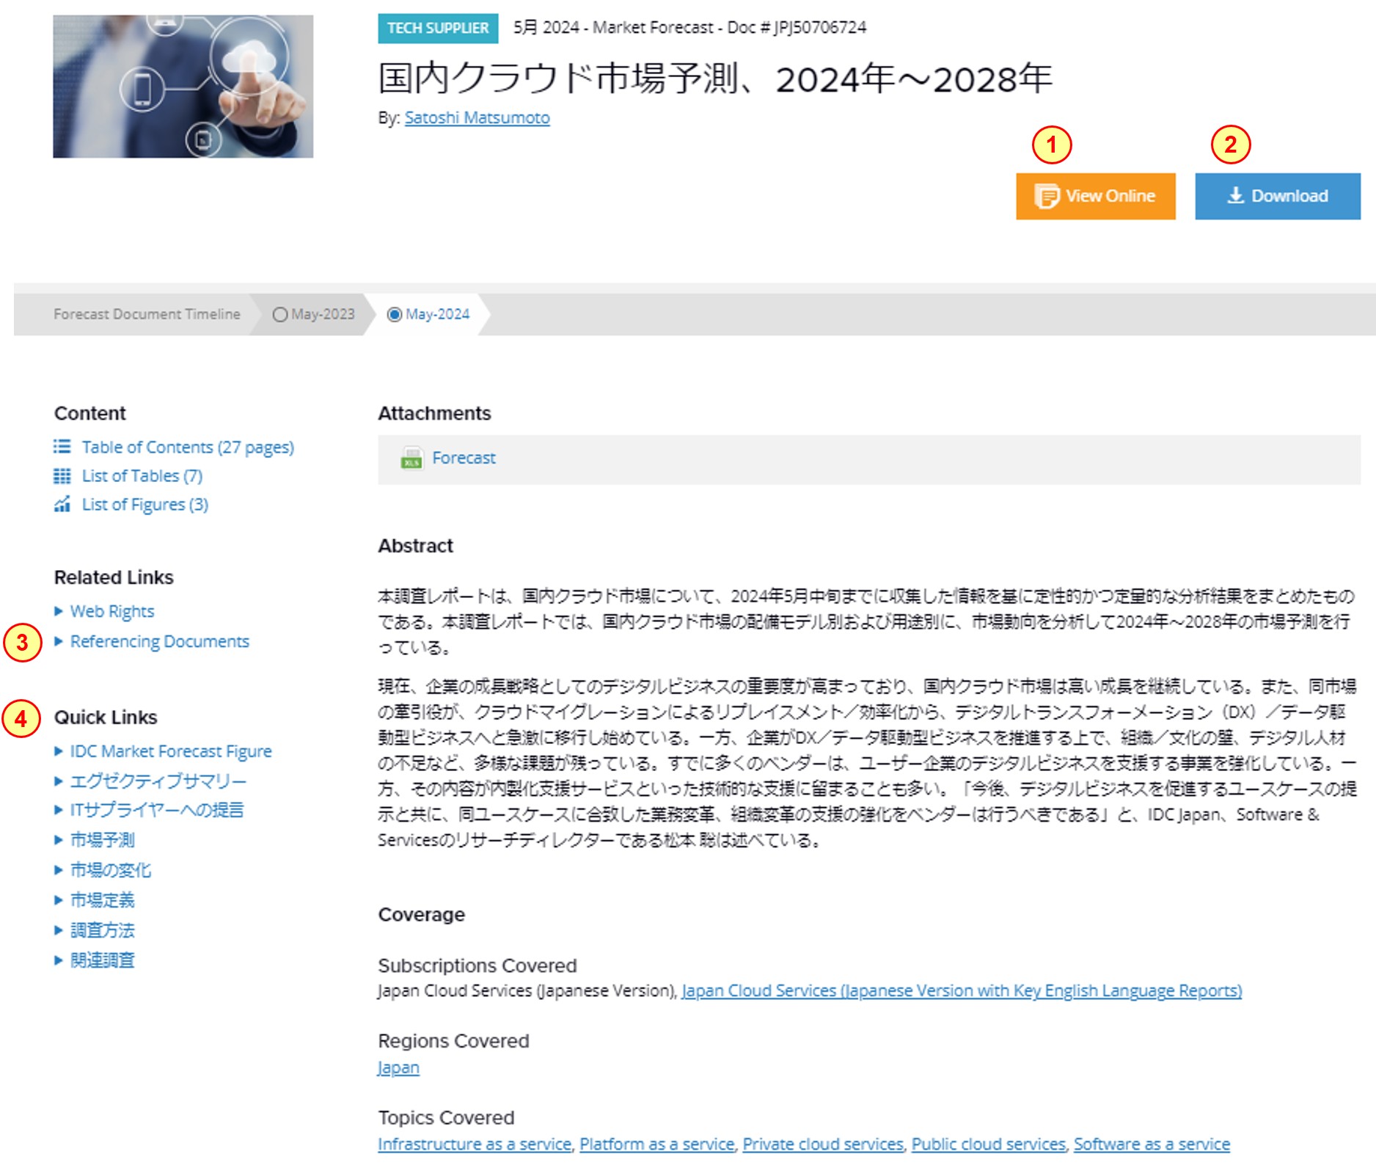Click the TECH SUPPLIER badge
The image size is (1376, 1165).
(438, 28)
